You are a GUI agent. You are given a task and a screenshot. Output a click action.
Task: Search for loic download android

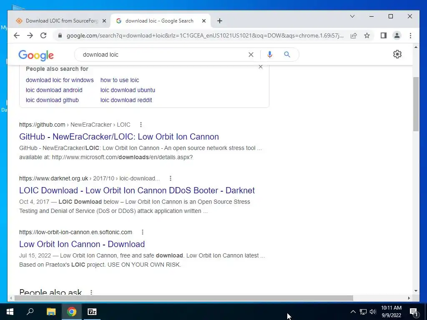[x=54, y=90]
